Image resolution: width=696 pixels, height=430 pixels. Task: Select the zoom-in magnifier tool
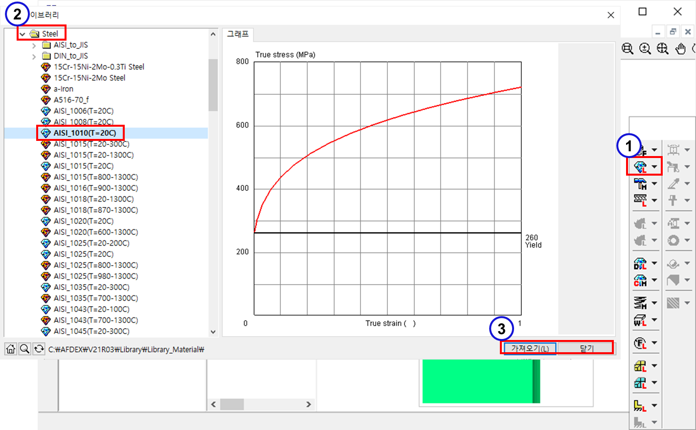coord(645,48)
